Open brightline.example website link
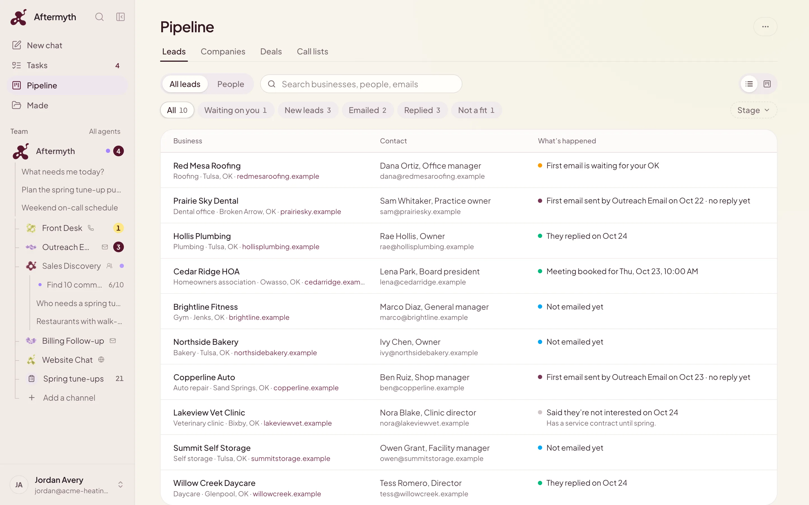The image size is (809, 505). click(259, 318)
